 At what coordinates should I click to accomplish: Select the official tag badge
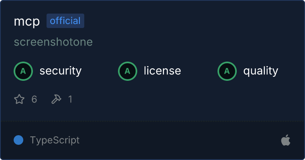(65, 21)
